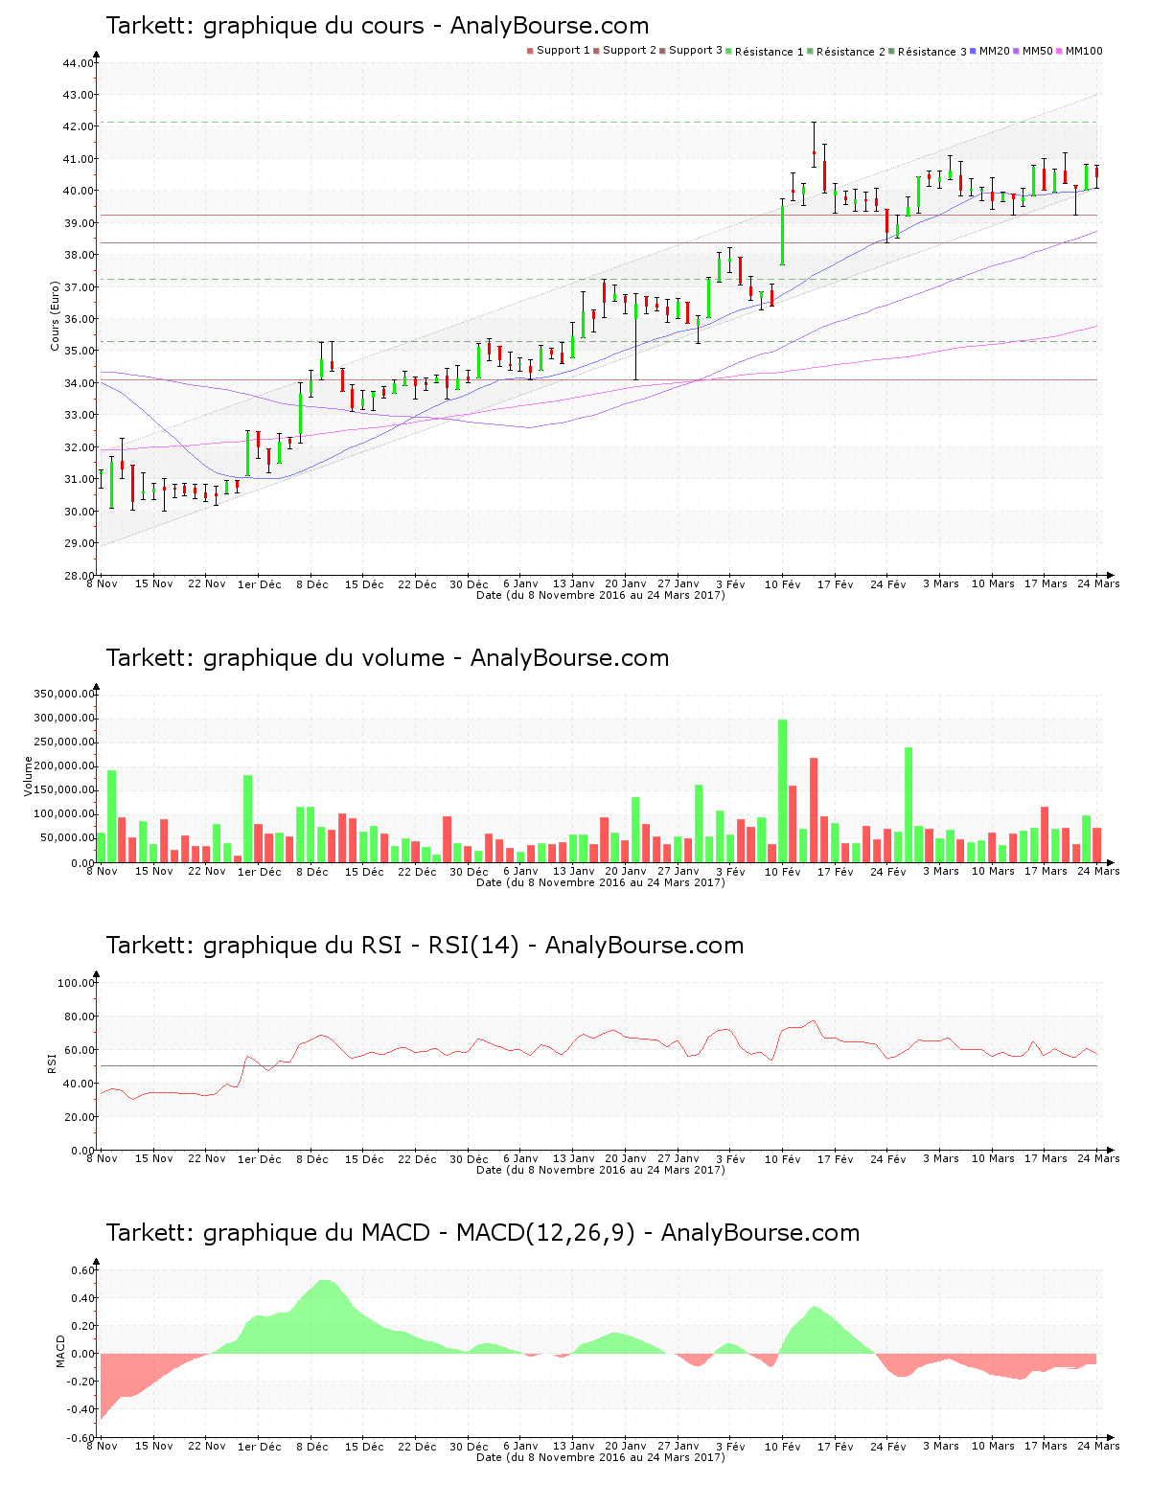Click the MM20 legend entry
The height and width of the screenshot is (1485, 1150).
point(990,51)
